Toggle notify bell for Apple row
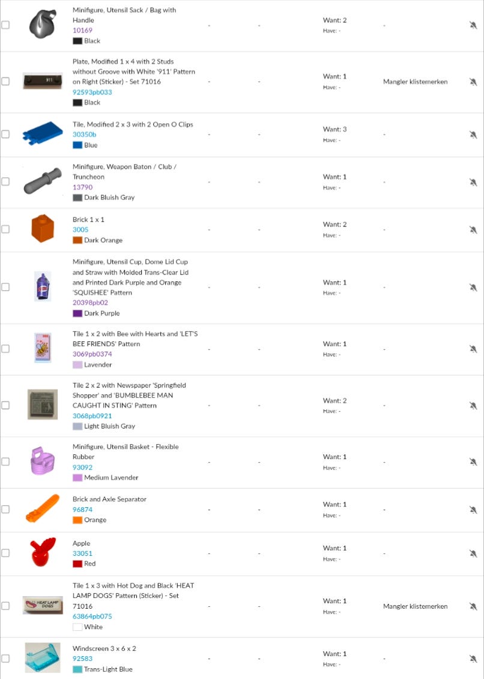This screenshot has height=679, width=484. [473, 553]
